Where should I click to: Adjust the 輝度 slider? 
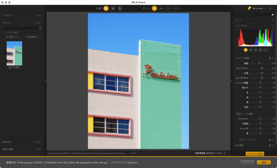click(x=260, y=63)
